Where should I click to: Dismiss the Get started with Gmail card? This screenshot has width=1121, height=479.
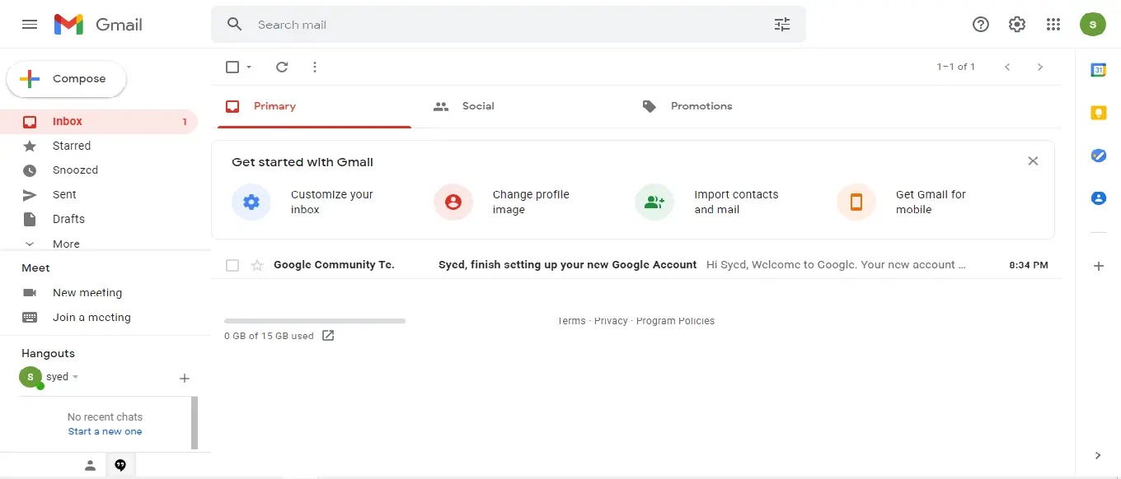pos(1033,161)
